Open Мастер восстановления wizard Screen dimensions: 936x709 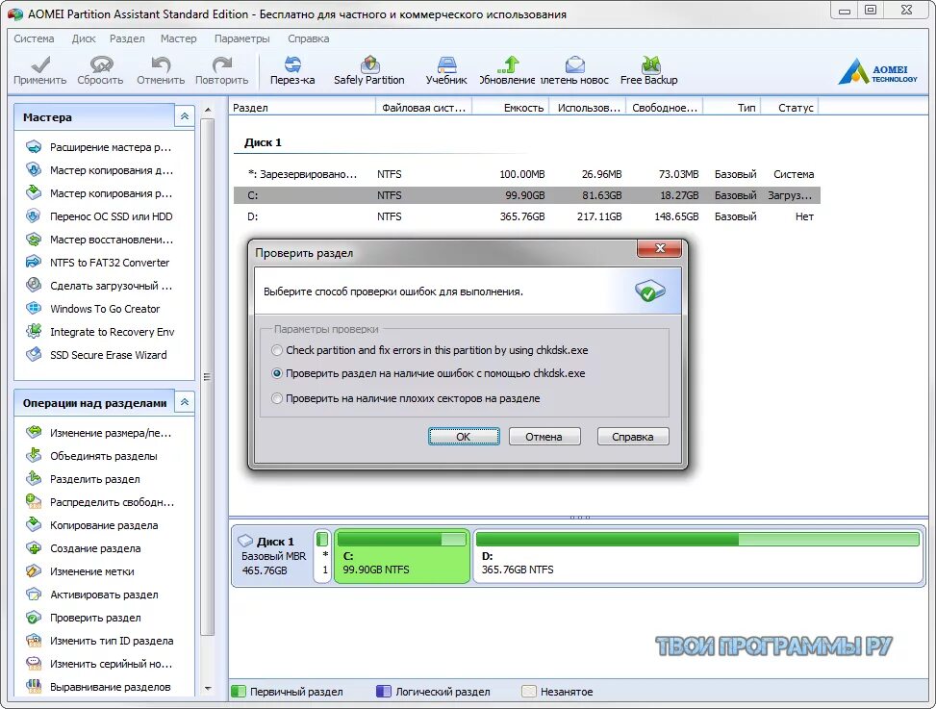click(x=99, y=240)
